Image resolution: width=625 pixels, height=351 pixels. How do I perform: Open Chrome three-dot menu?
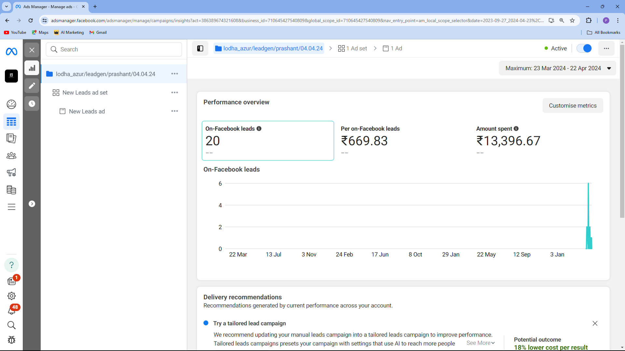click(618, 20)
